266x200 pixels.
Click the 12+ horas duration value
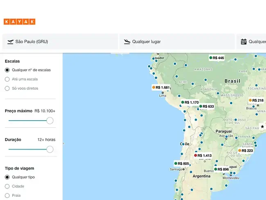click(x=47, y=140)
